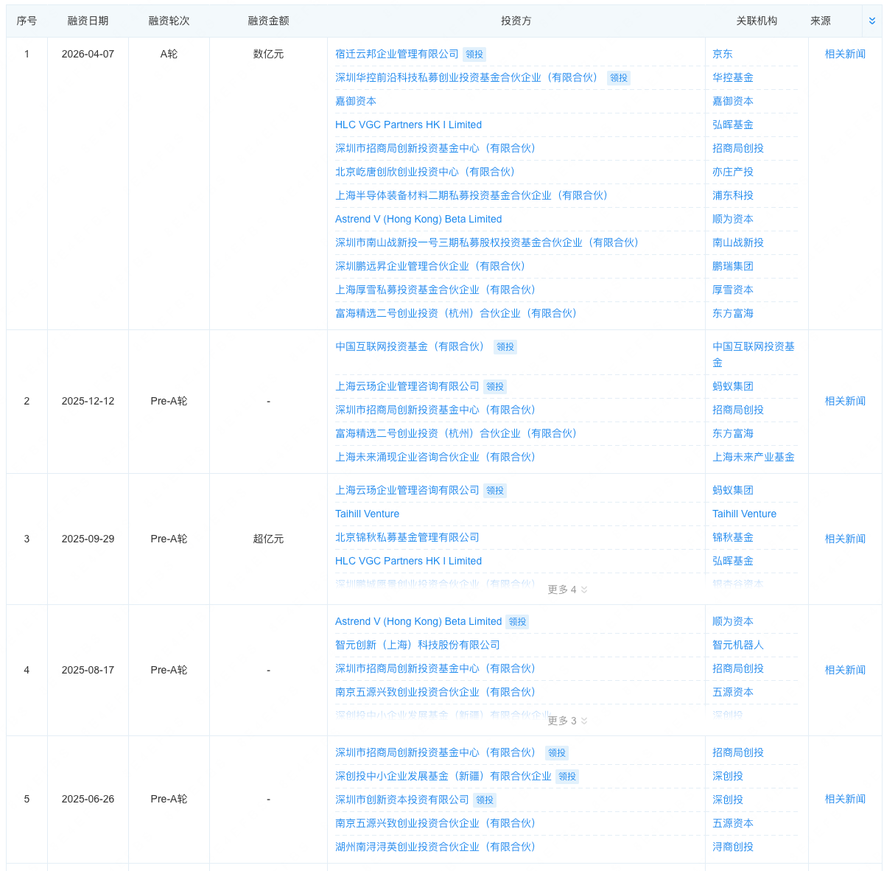This screenshot has width=884, height=871.
Task: Click the 智元机器人 institution link
Action: click(x=737, y=645)
